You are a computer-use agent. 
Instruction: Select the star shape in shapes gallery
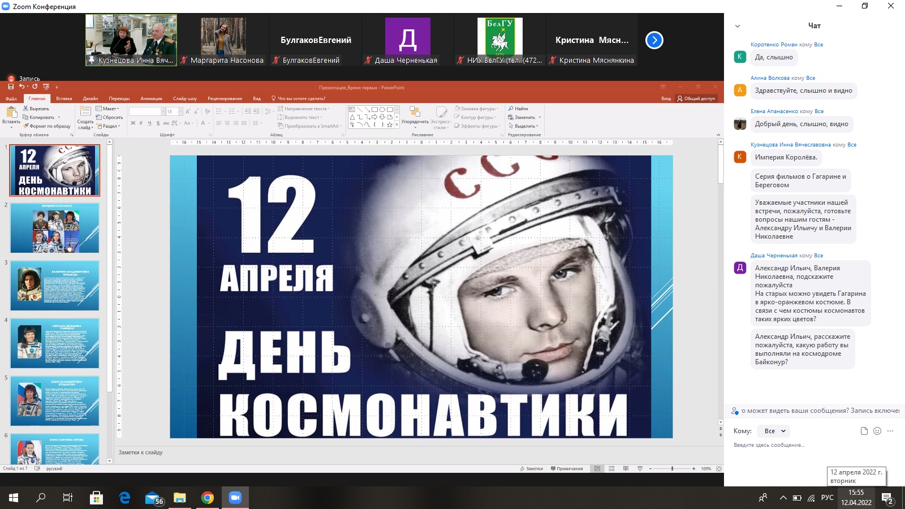(390, 125)
